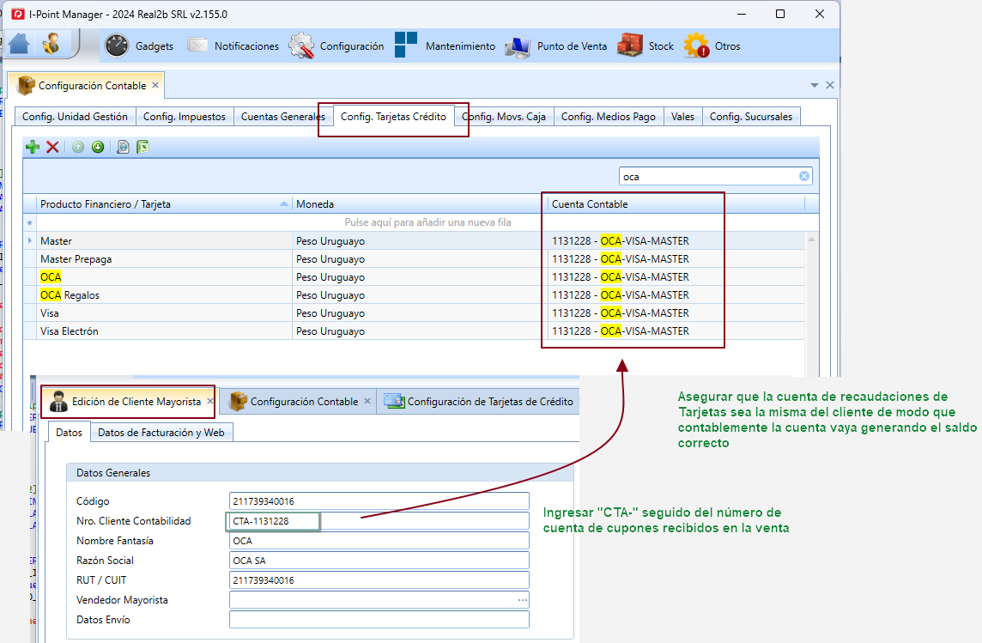Select the Visa Electrón row

click(x=414, y=331)
